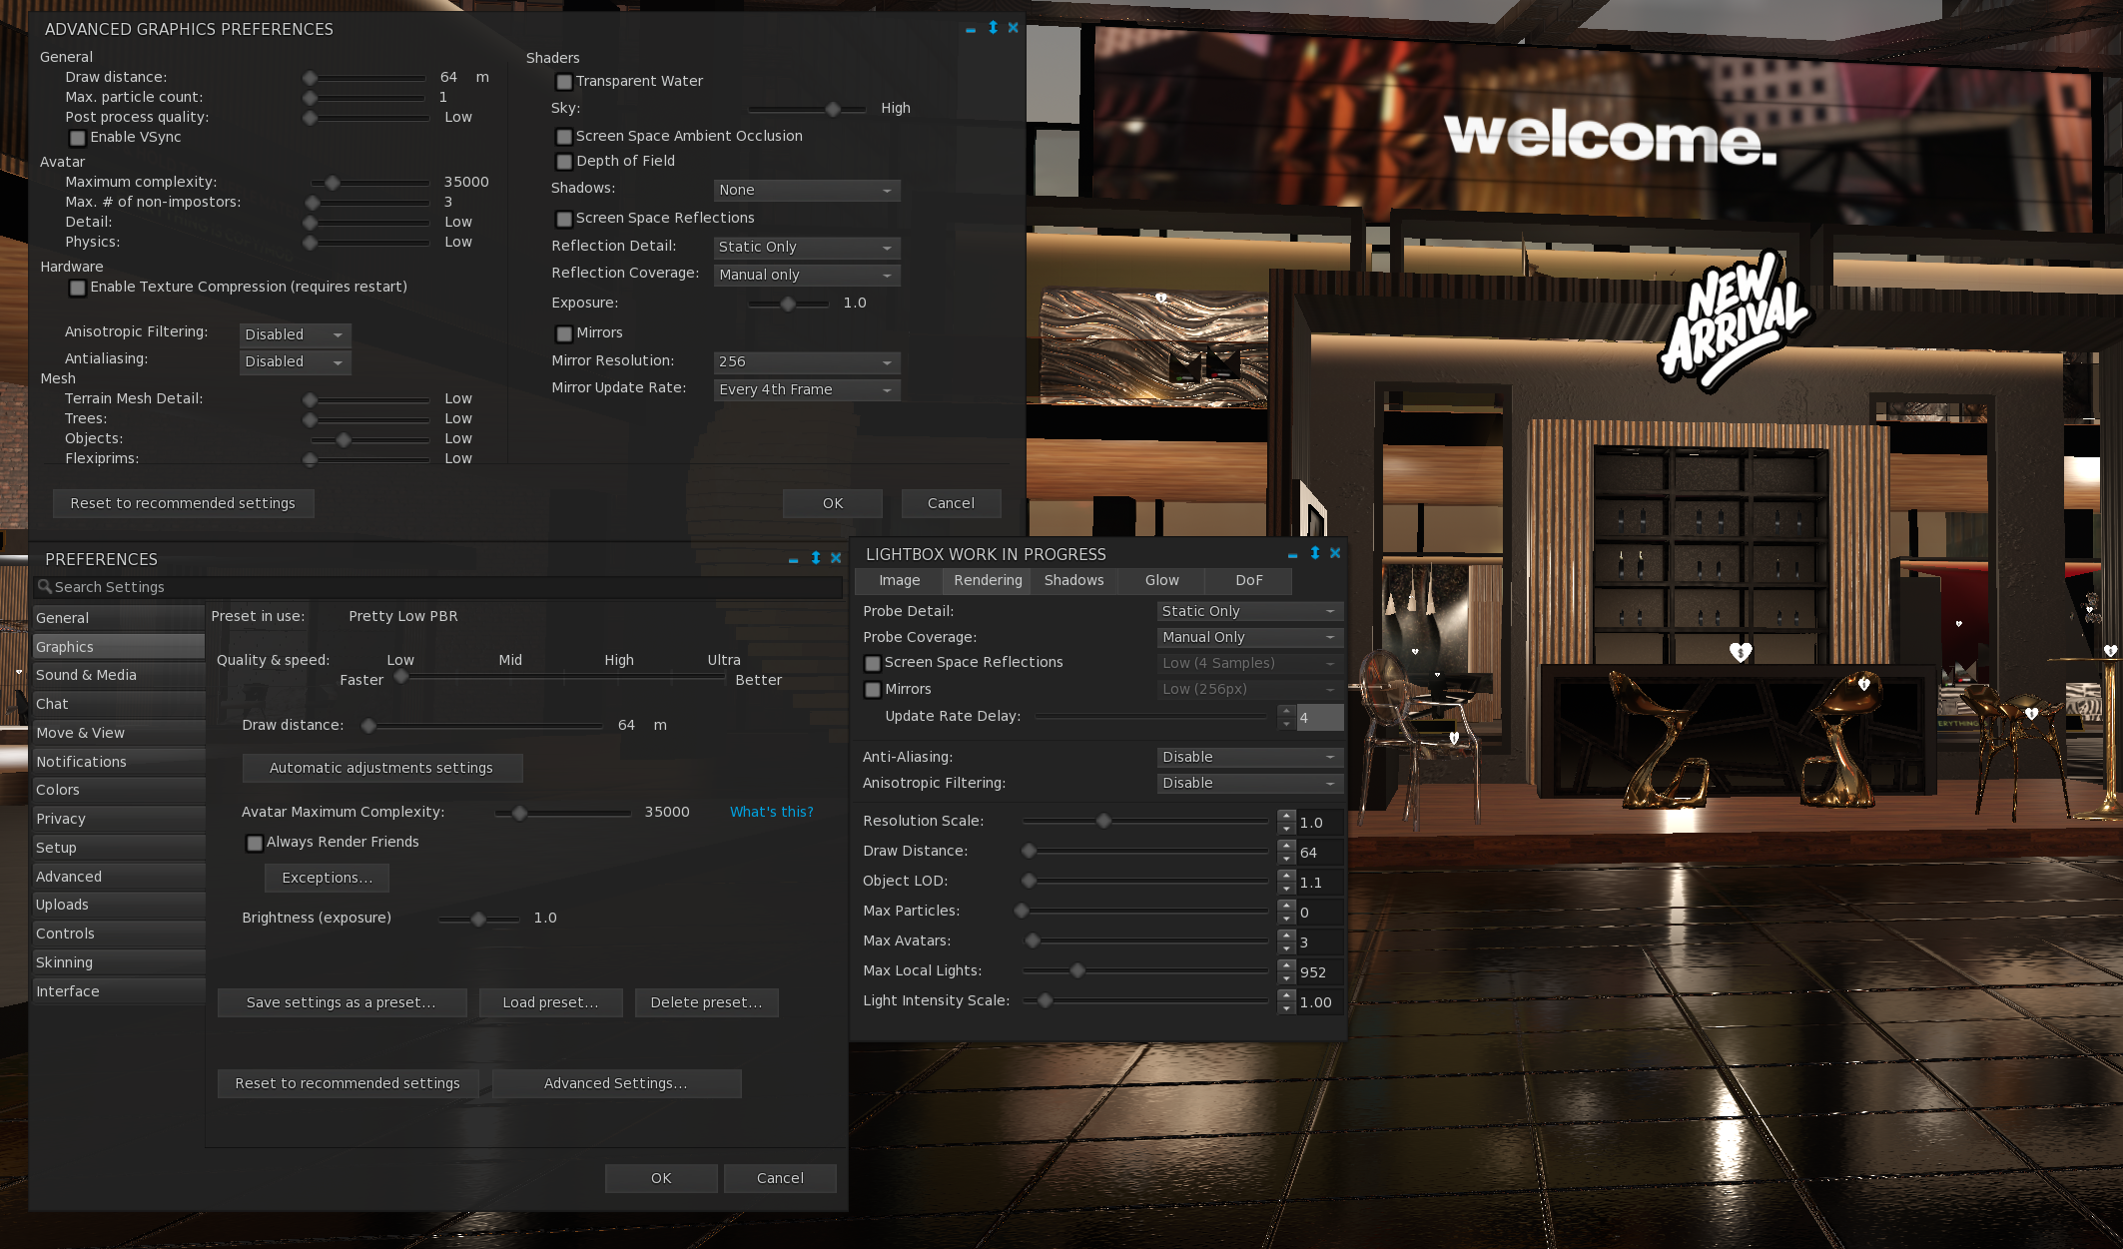Click the Quality & speed slider track
This screenshot has width=2123, height=1249.
pos(562,677)
